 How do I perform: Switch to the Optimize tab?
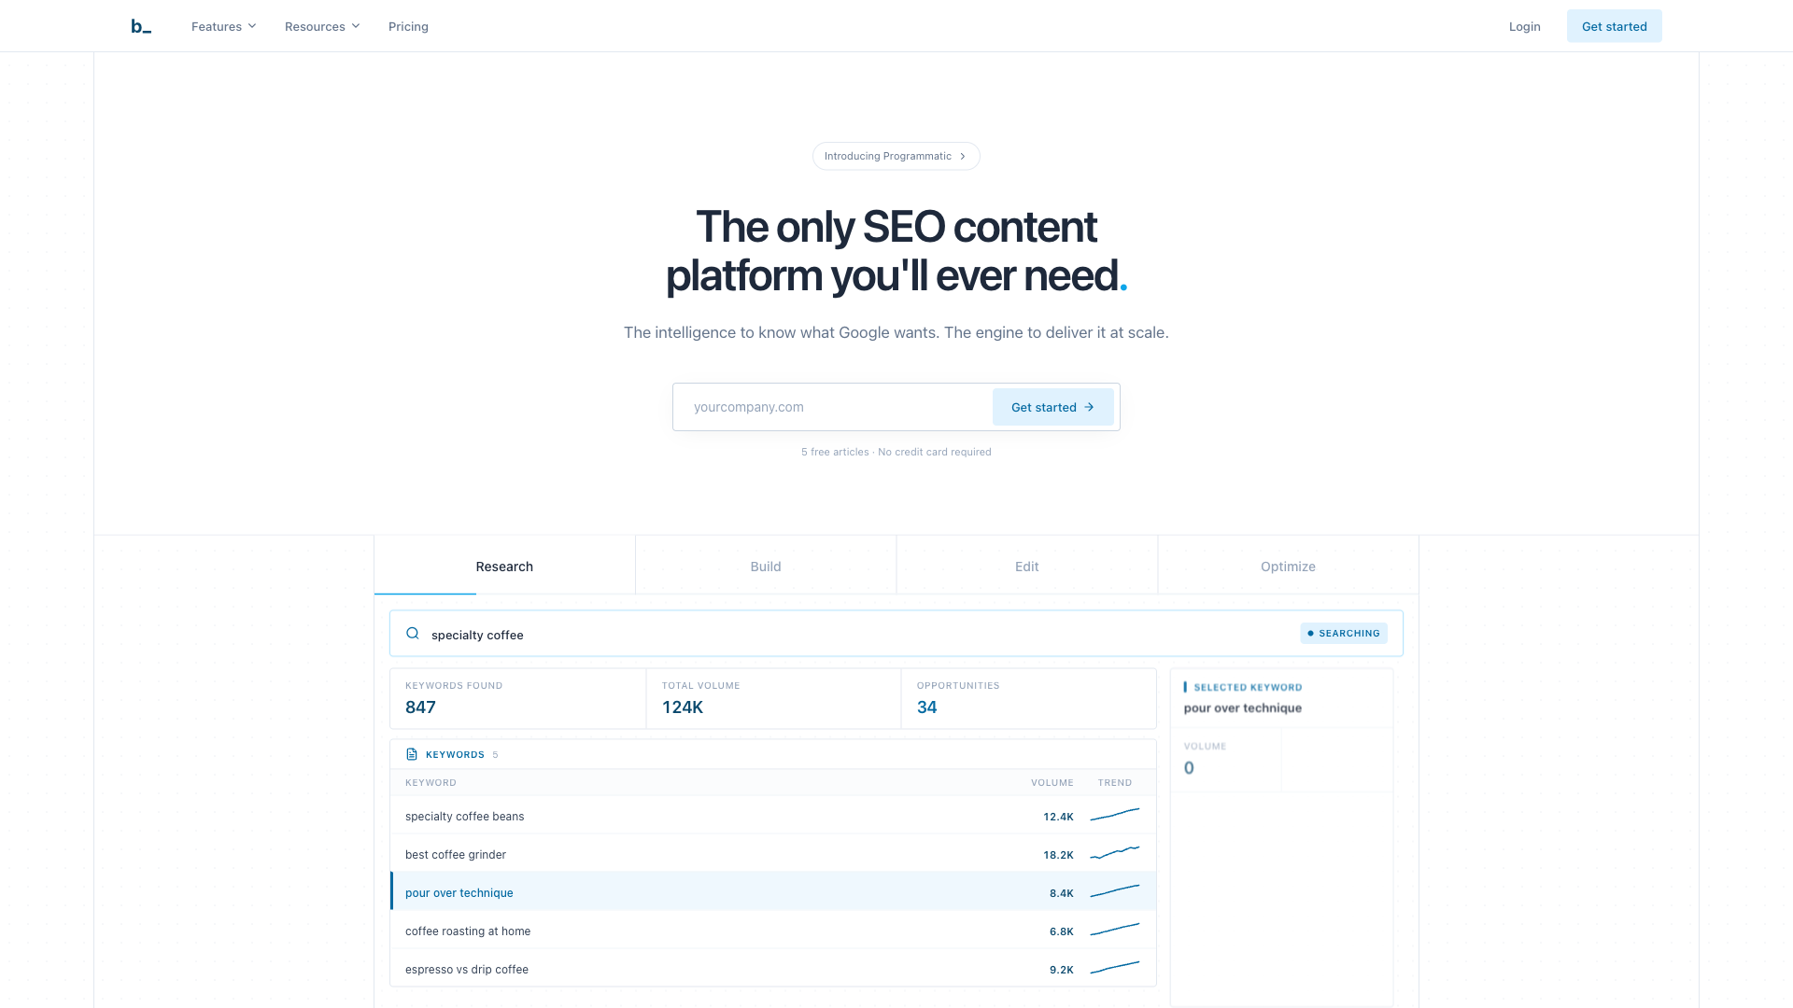pos(1288,567)
